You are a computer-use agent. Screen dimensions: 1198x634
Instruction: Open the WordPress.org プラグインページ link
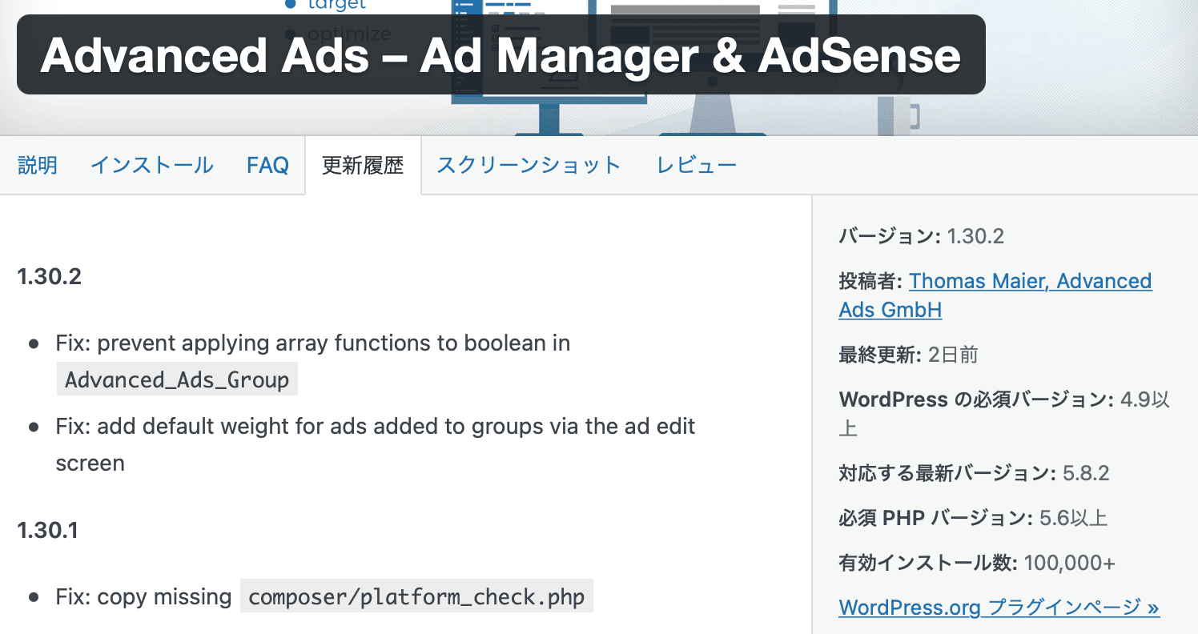[x=999, y=608]
